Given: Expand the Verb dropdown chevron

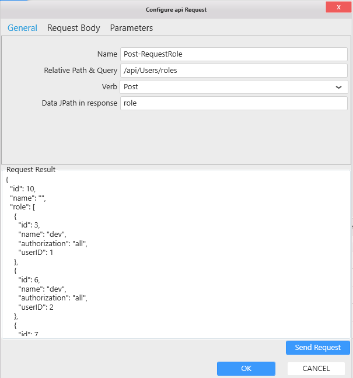Looking at the screenshot, I should click(x=338, y=87).
